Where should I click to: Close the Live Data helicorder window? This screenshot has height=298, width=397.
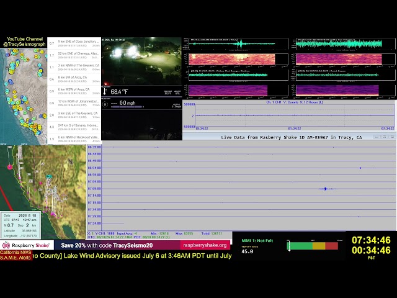tap(392, 137)
